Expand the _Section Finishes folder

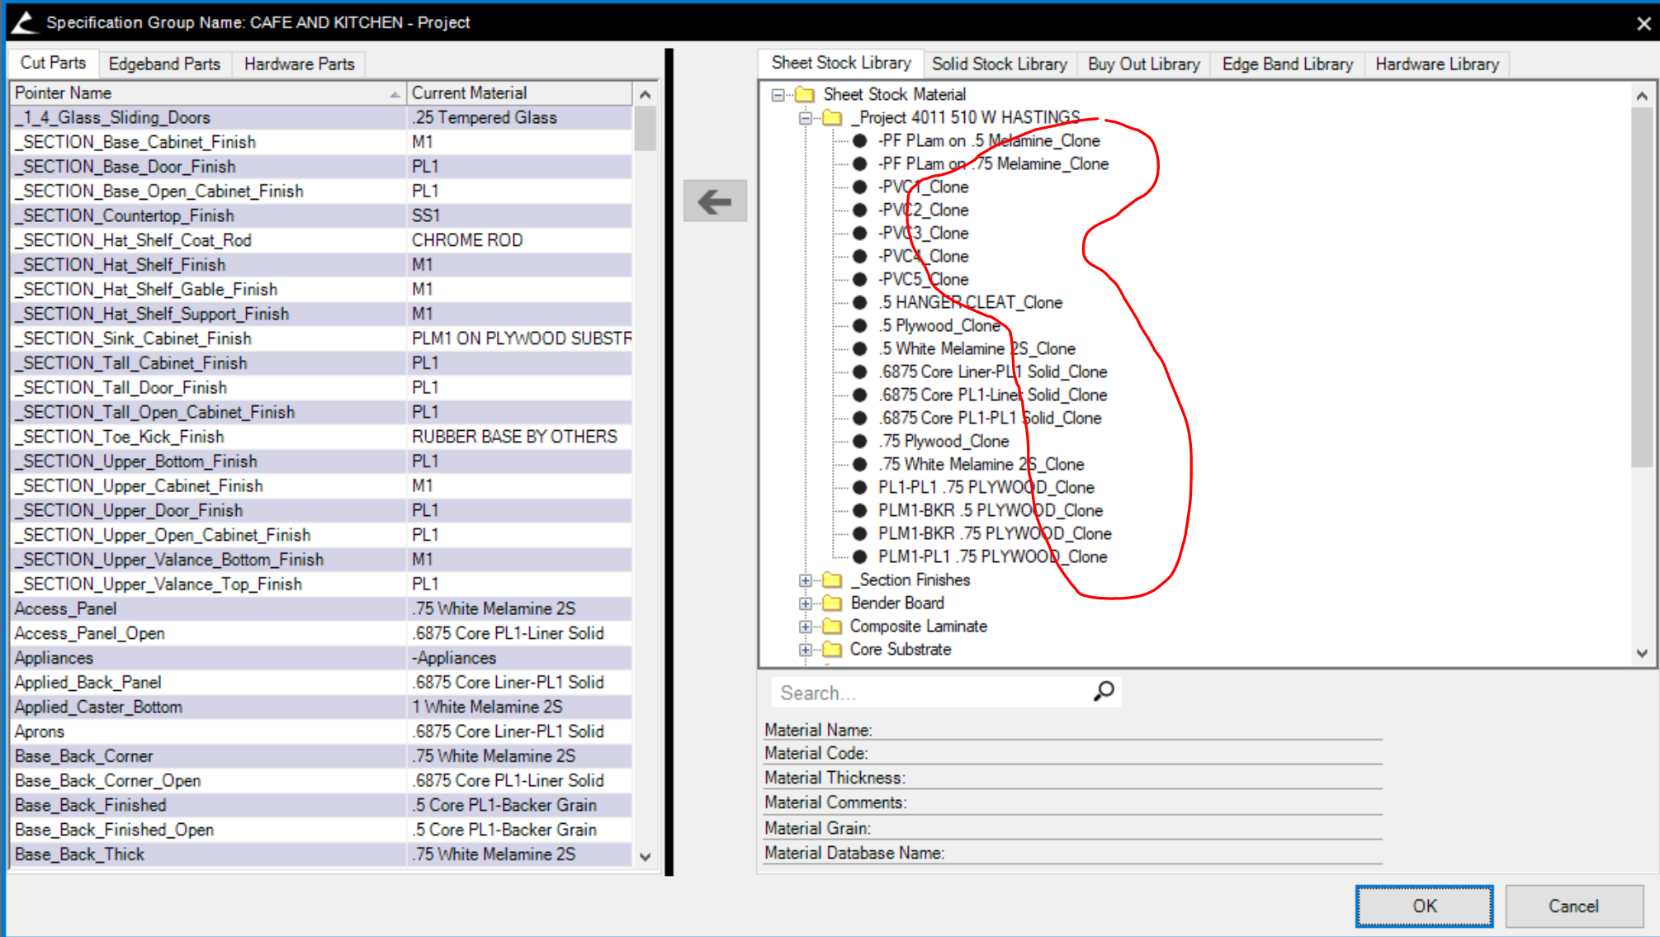pos(805,580)
